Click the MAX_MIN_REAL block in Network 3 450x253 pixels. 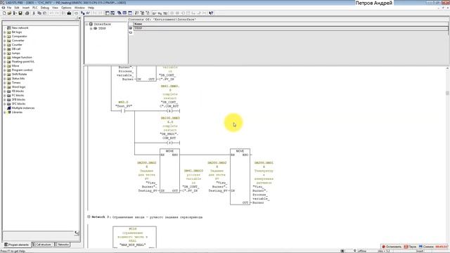click(x=134, y=237)
